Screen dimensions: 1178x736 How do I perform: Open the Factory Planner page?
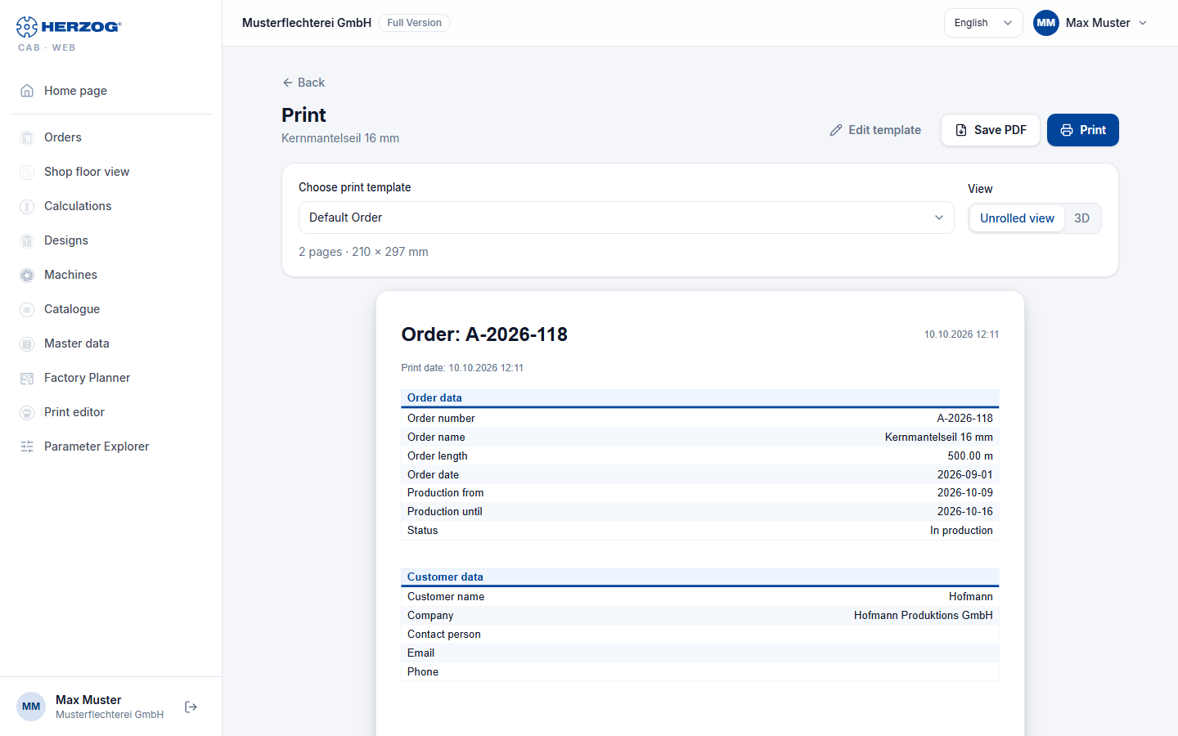pos(111,378)
